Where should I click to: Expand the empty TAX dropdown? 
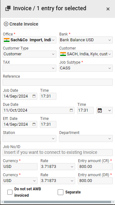coord(29,68)
